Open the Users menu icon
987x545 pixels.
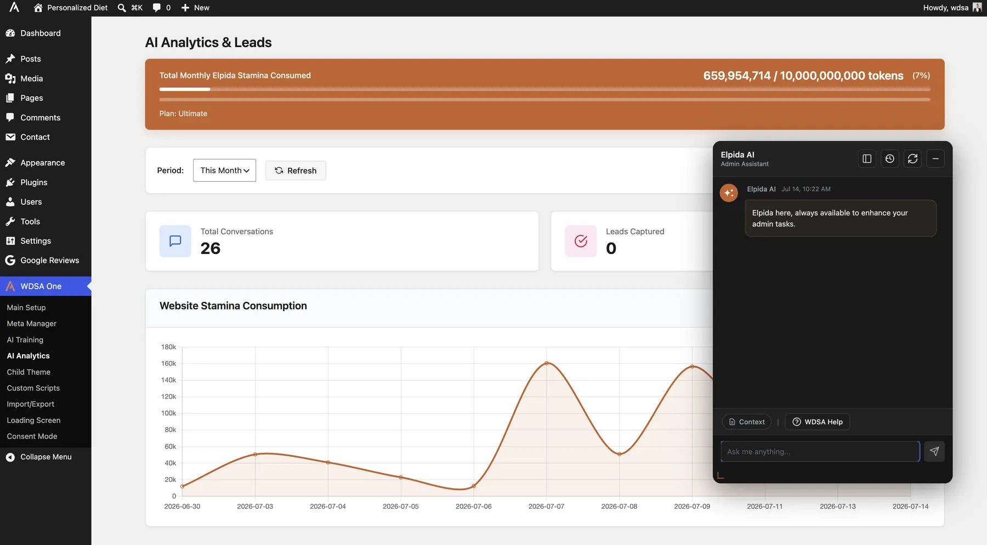[10, 202]
